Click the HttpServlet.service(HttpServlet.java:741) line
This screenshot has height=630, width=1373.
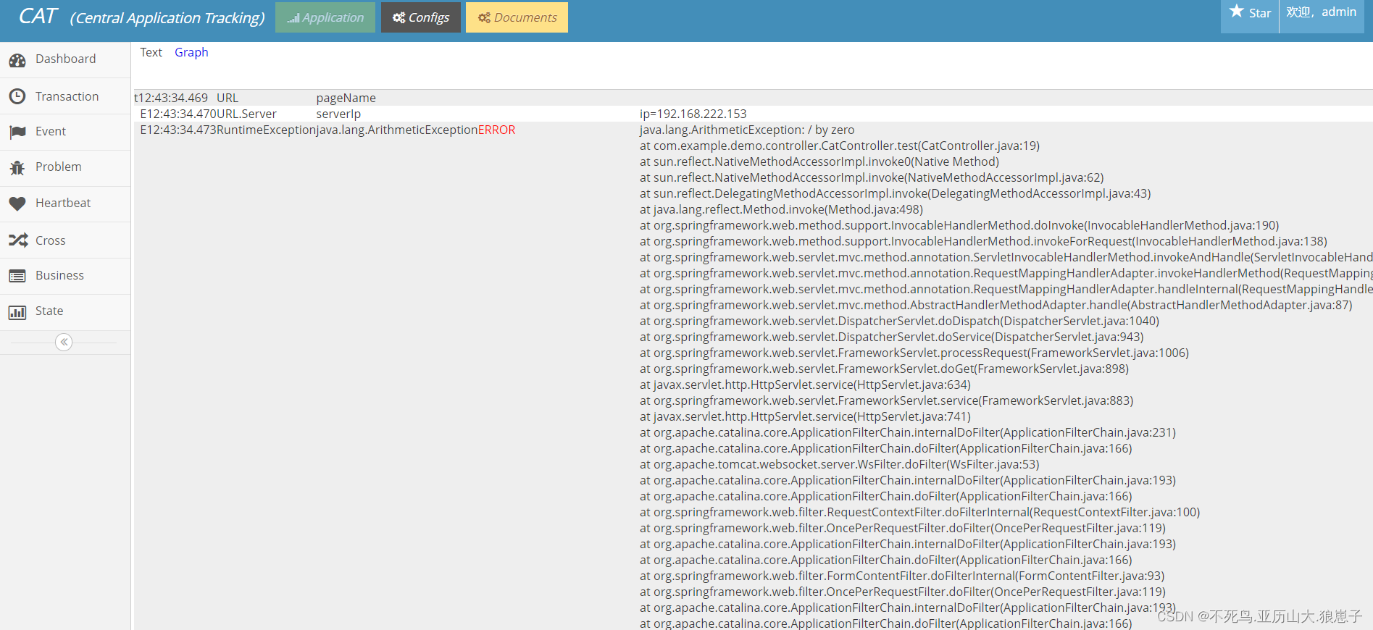click(x=805, y=417)
